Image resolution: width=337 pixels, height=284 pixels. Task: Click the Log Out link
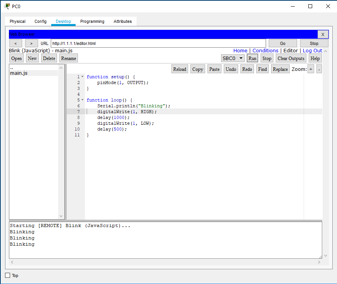coord(313,50)
